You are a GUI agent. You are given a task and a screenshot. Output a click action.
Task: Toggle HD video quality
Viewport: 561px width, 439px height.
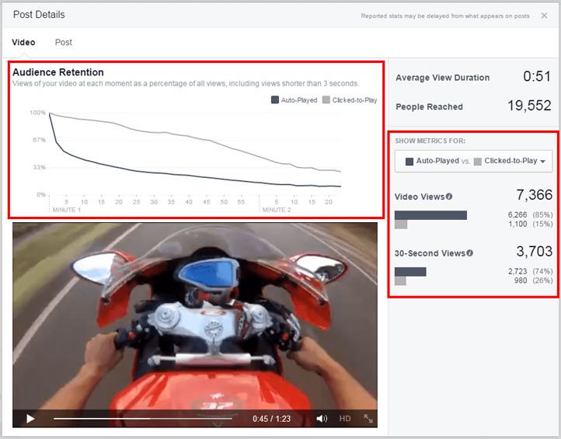(x=345, y=419)
